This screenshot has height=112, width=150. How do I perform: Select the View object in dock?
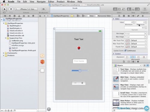[x=42, y=70]
